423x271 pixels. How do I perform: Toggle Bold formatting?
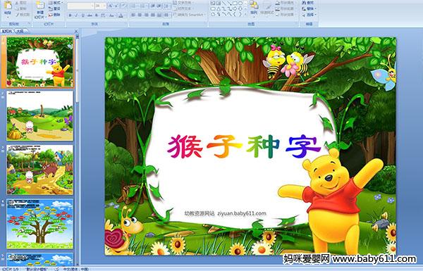point(70,15)
